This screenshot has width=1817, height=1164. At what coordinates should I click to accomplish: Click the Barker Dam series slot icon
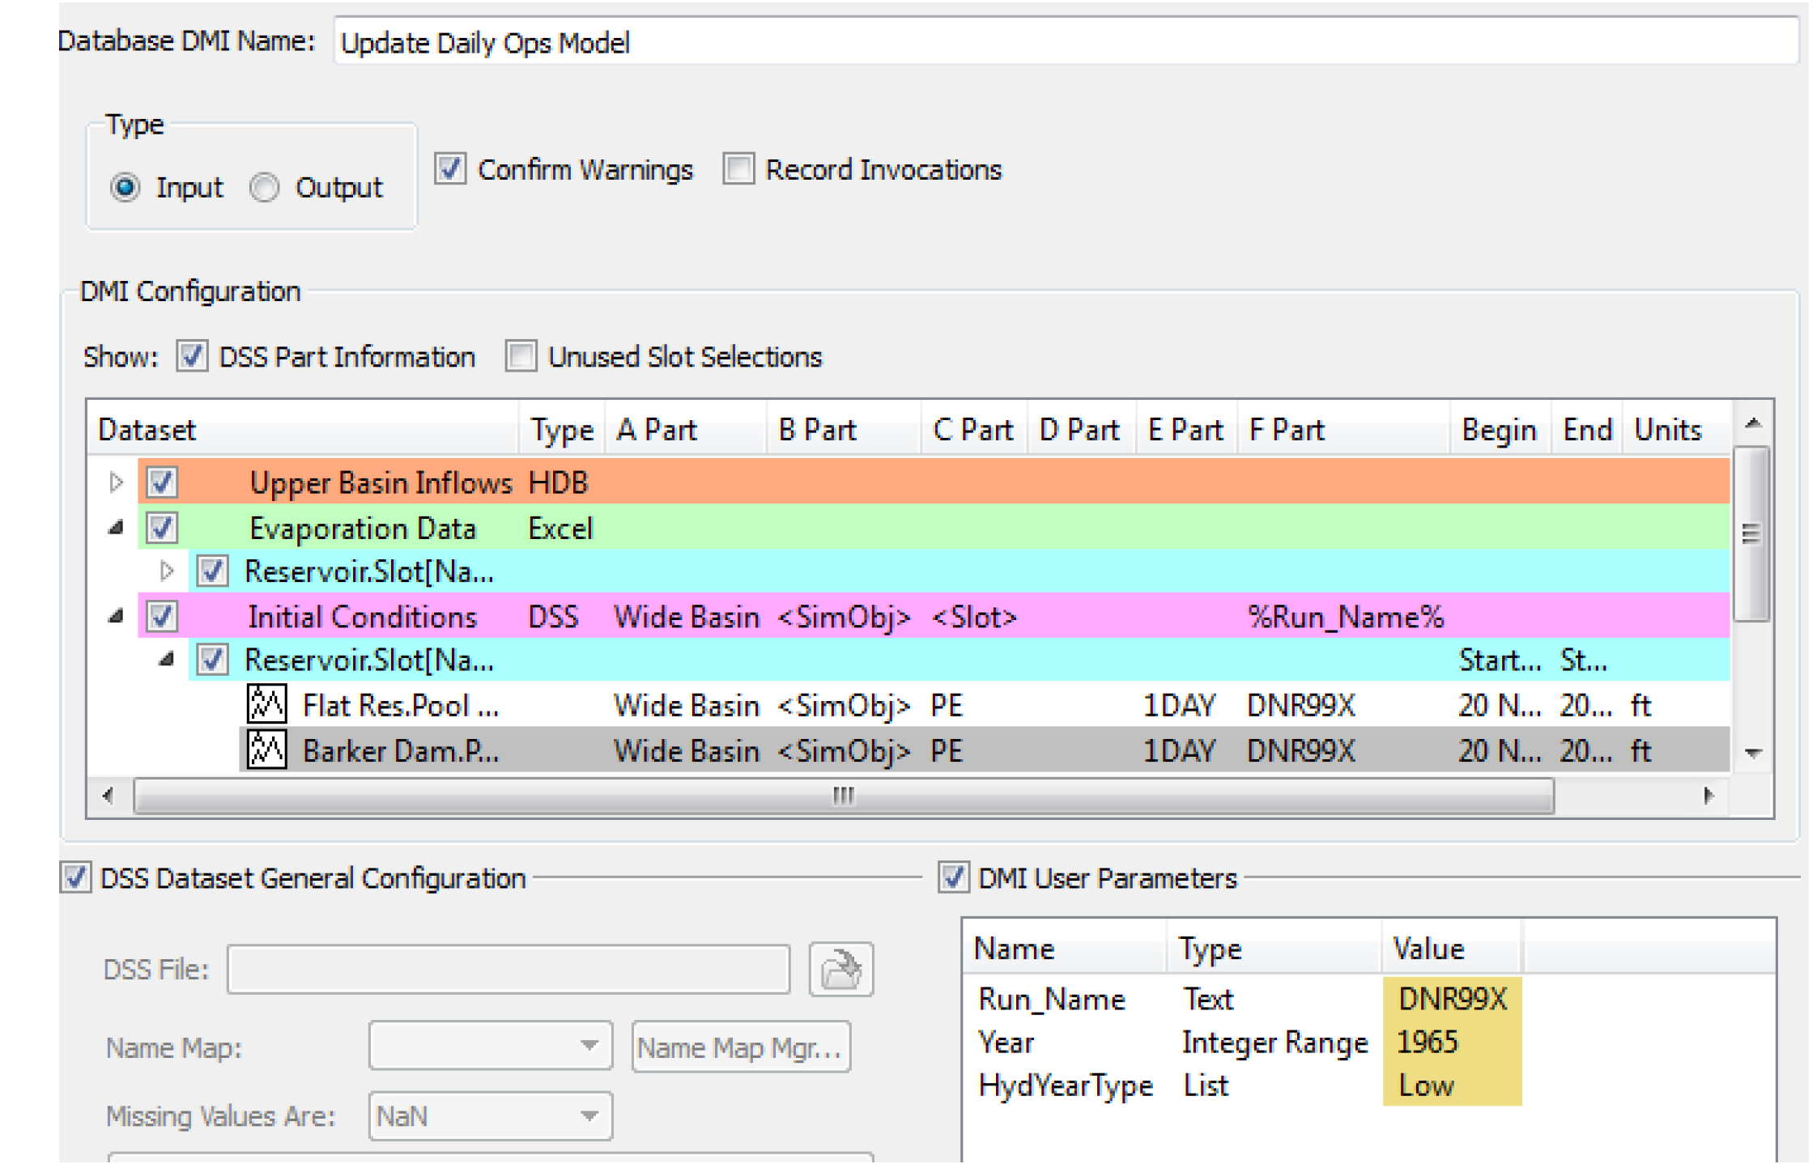click(x=266, y=750)
